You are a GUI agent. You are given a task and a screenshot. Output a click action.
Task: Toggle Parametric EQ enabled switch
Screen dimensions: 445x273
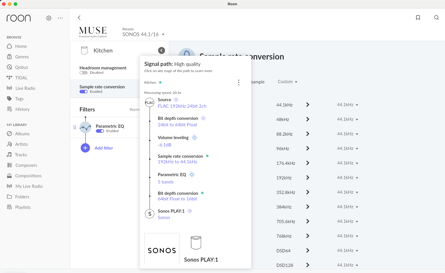point(100,131)
